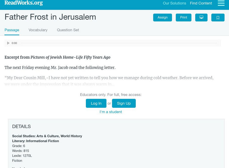Click the audio time display 0:00
Screen dimensions: 229x168
click(x=14, y=43)
